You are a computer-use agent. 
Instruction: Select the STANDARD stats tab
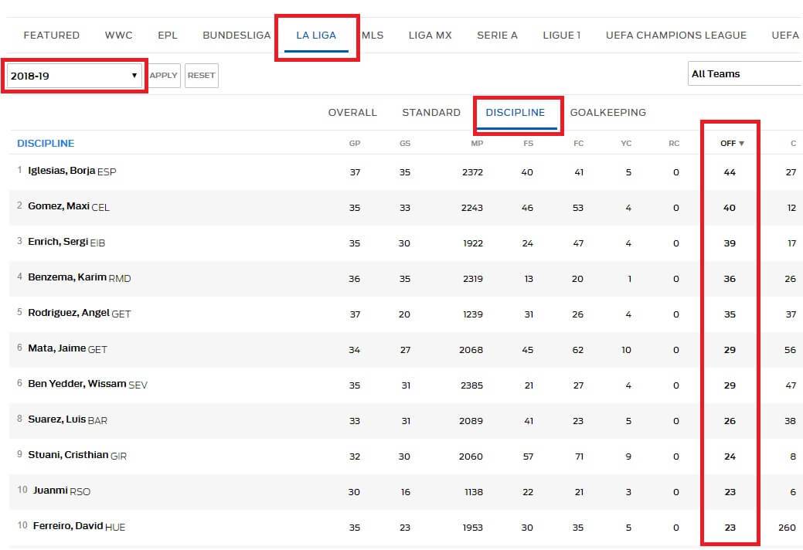tap(431, 113)
